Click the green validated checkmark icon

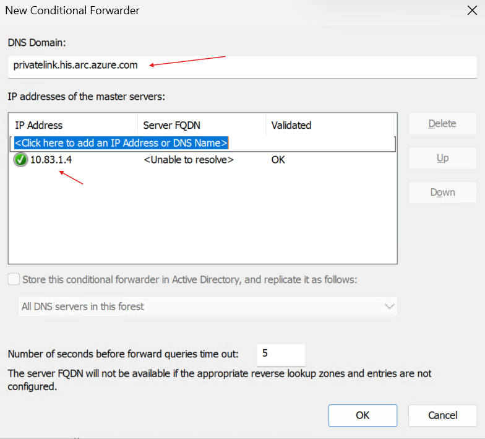(x=20, y=160)
